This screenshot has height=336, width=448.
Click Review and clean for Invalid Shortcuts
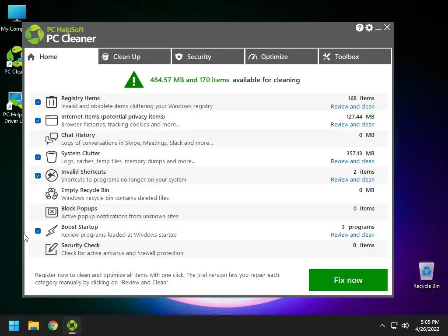point(353,180)
